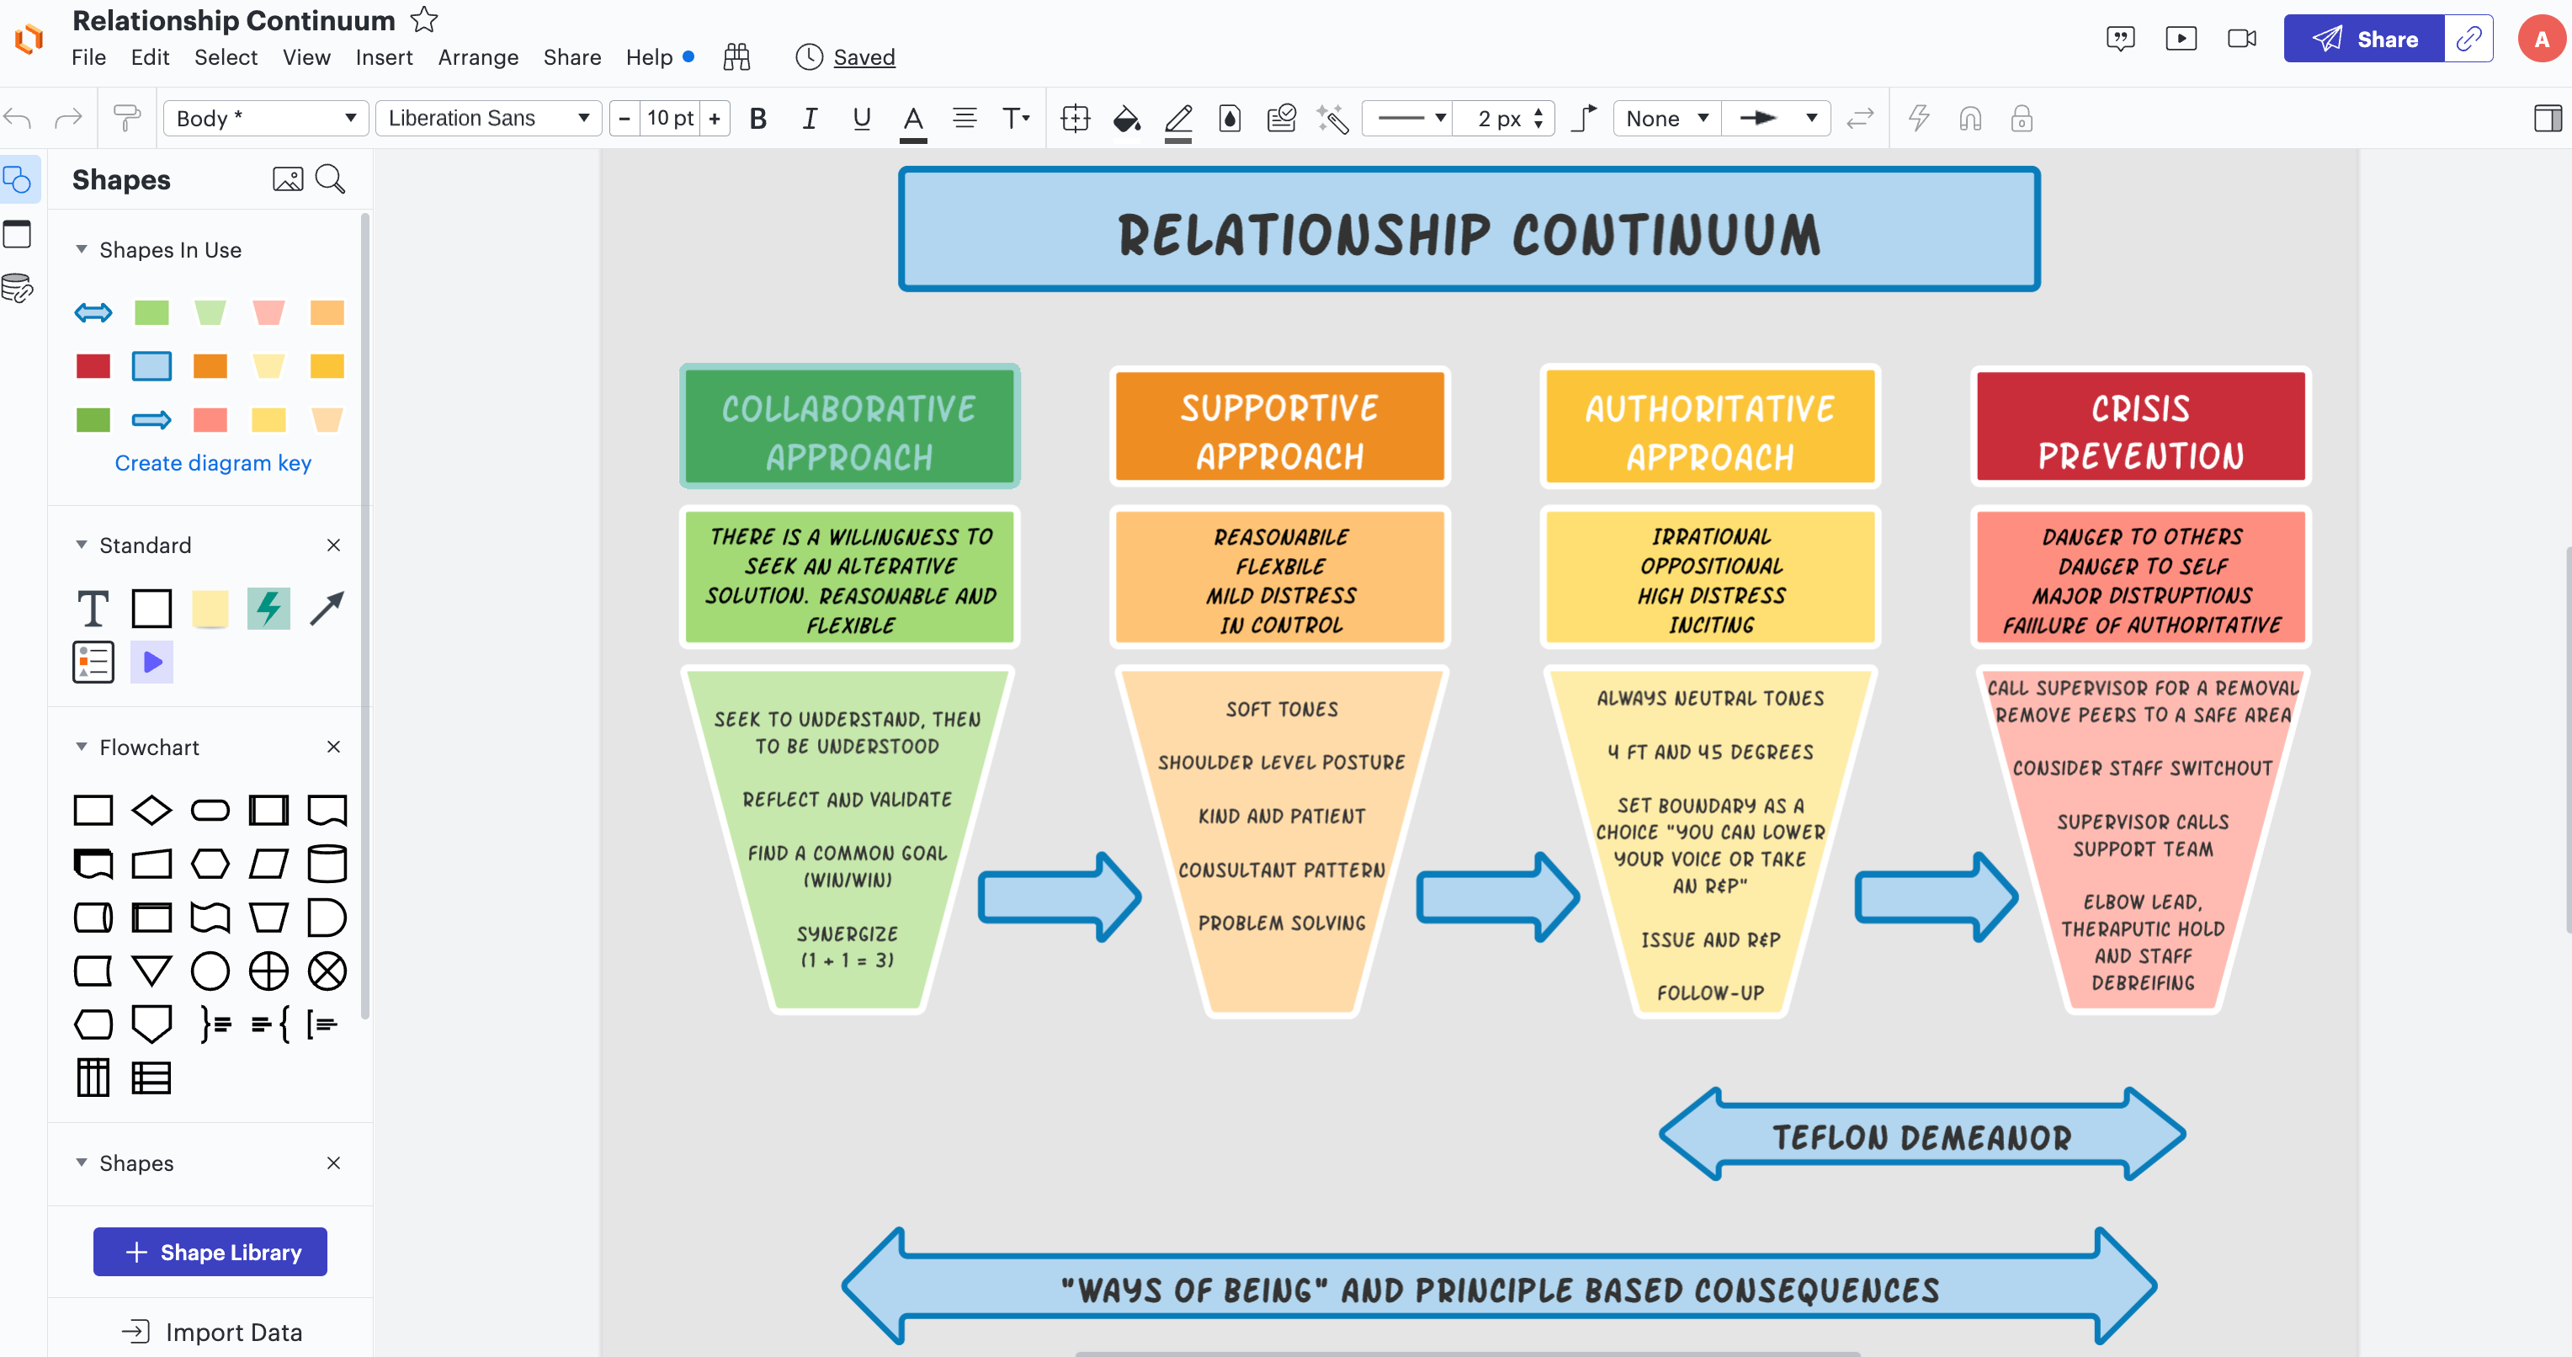Open the None start arrow dropdown

(1667, 119)
